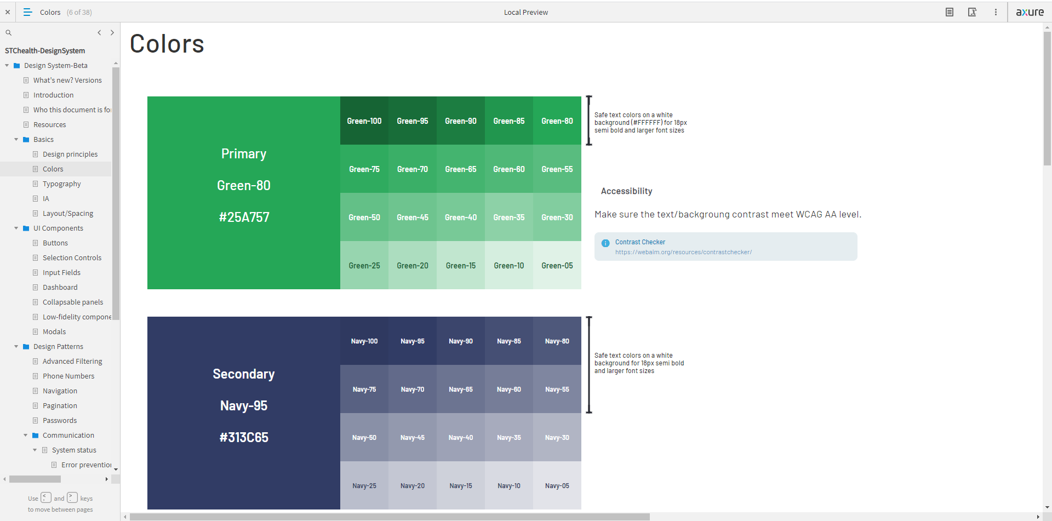Go to previous page arrow

point(99,33)
